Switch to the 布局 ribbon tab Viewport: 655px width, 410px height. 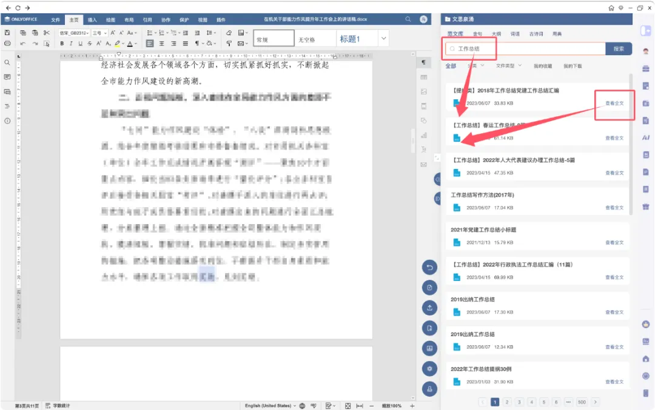(x=129, y=19)
